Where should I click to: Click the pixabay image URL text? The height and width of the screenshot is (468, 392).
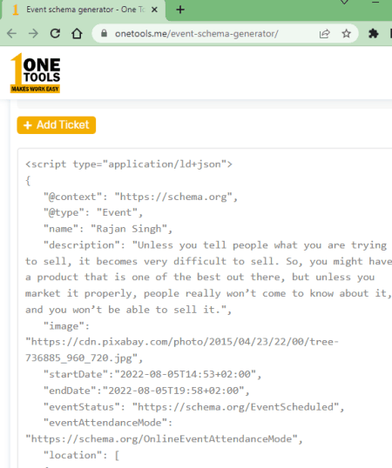[182, 350]
